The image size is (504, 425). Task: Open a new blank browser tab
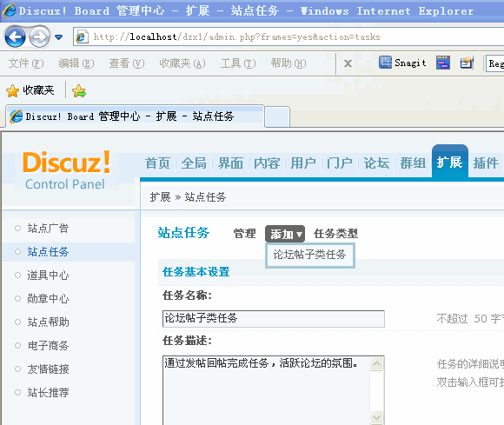coord(277,116)
